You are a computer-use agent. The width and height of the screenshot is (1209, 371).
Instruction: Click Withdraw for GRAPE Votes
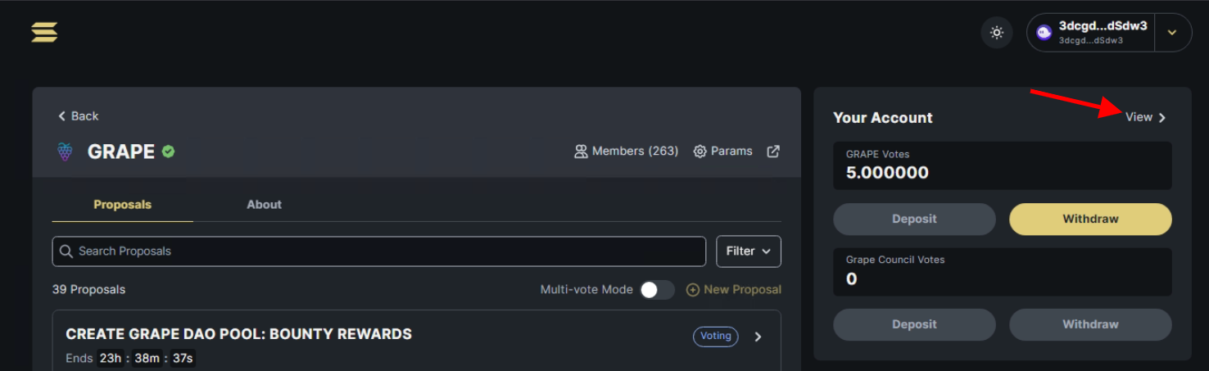[1090, 219]
